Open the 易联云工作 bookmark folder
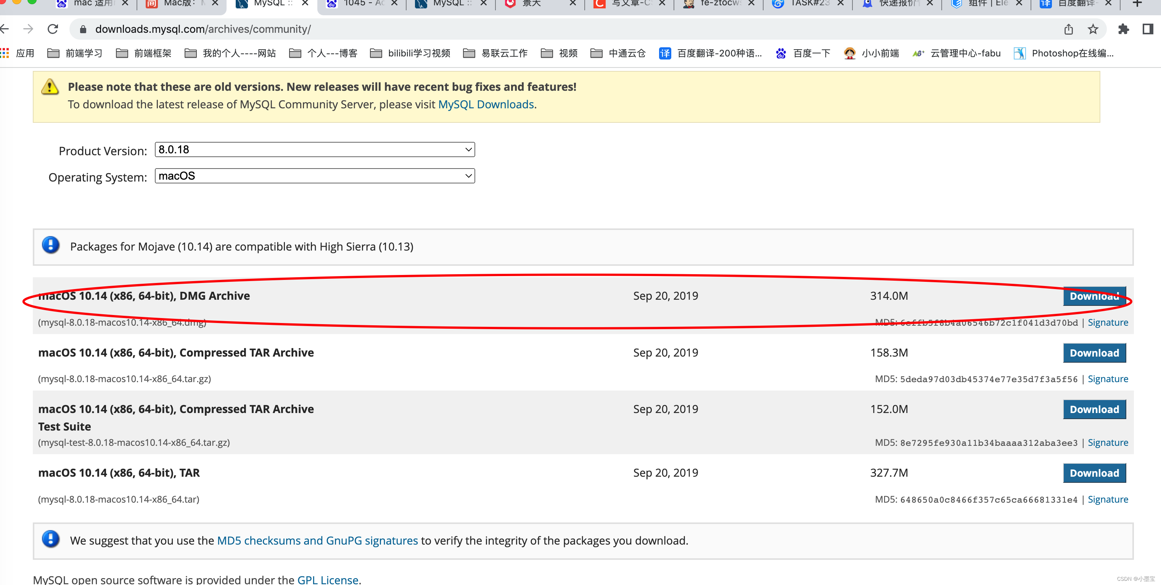 495,53
